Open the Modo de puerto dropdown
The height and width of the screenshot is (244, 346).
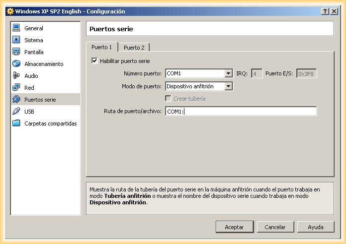click(228, 86)
